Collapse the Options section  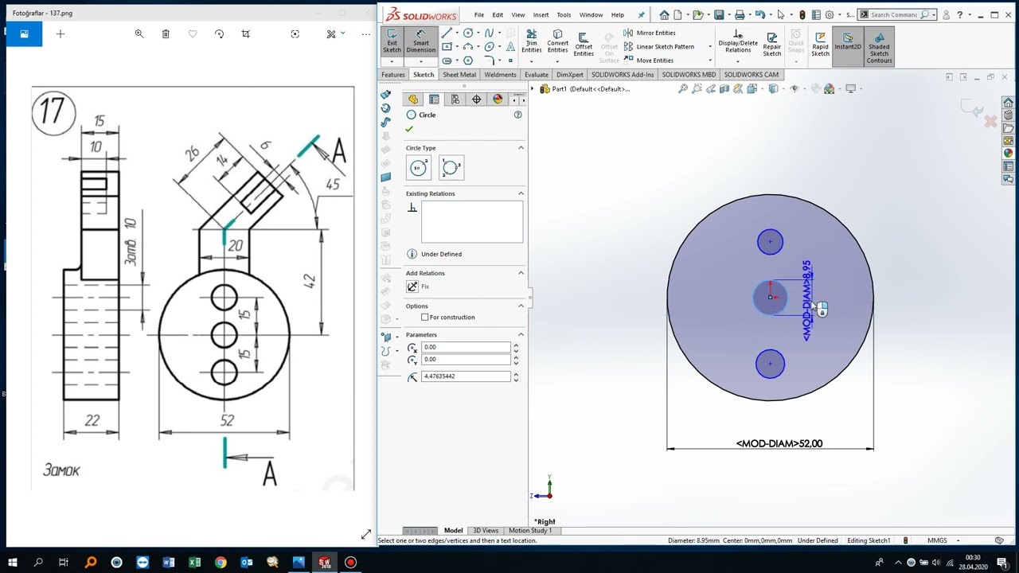(x=521, y=306)
